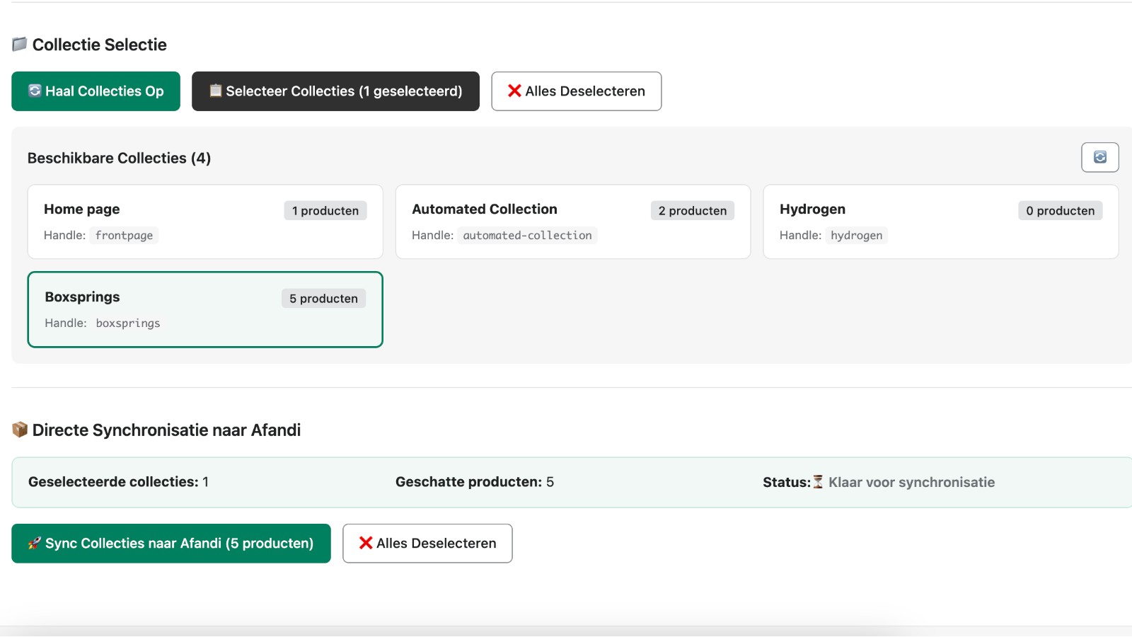The width and height of the screenshot is (1132, 637).
Task: Click the lower Alles Deselecteren button
Action: pyautogui.click(x=427, y=544)
